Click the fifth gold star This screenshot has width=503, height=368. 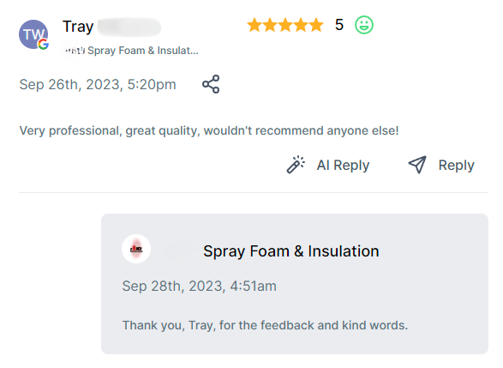pyautogui.click(x=316, y=25)
